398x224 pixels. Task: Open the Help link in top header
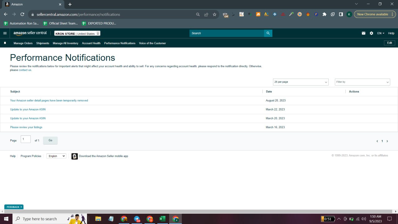[391, 33]
